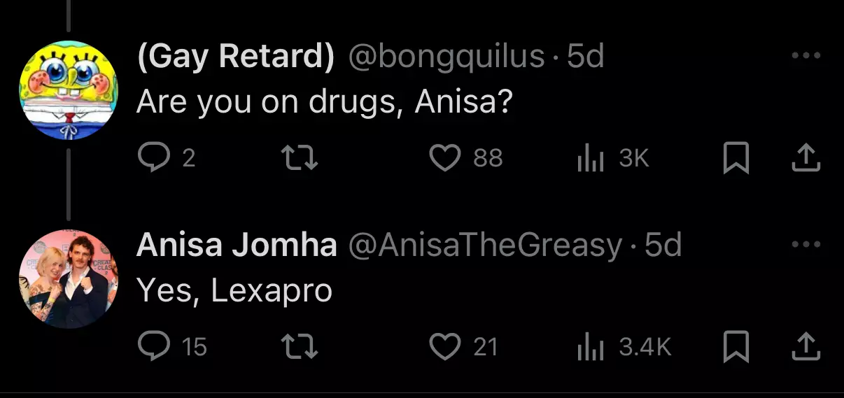This screenshot has height=398, width=844.
Task: Open Anisa Jomha's profile photo
Action: coord(69,278)
